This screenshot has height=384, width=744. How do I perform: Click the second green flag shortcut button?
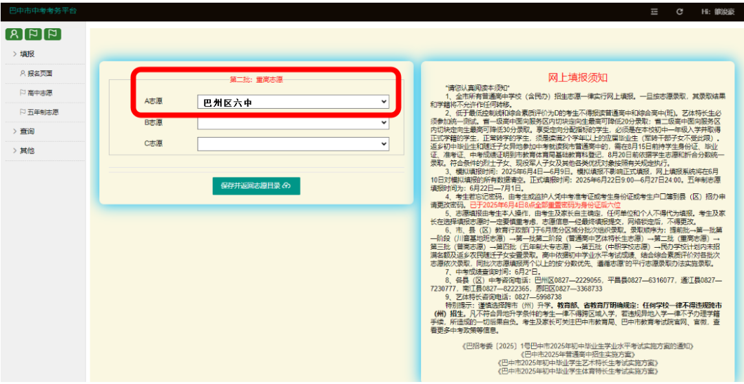click(x=52, y=34)
